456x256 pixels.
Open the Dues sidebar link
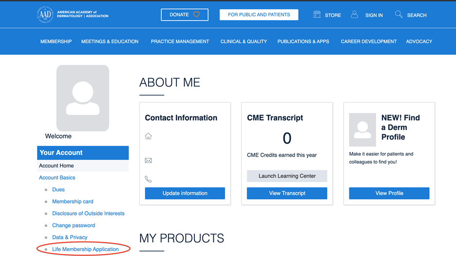58,189
